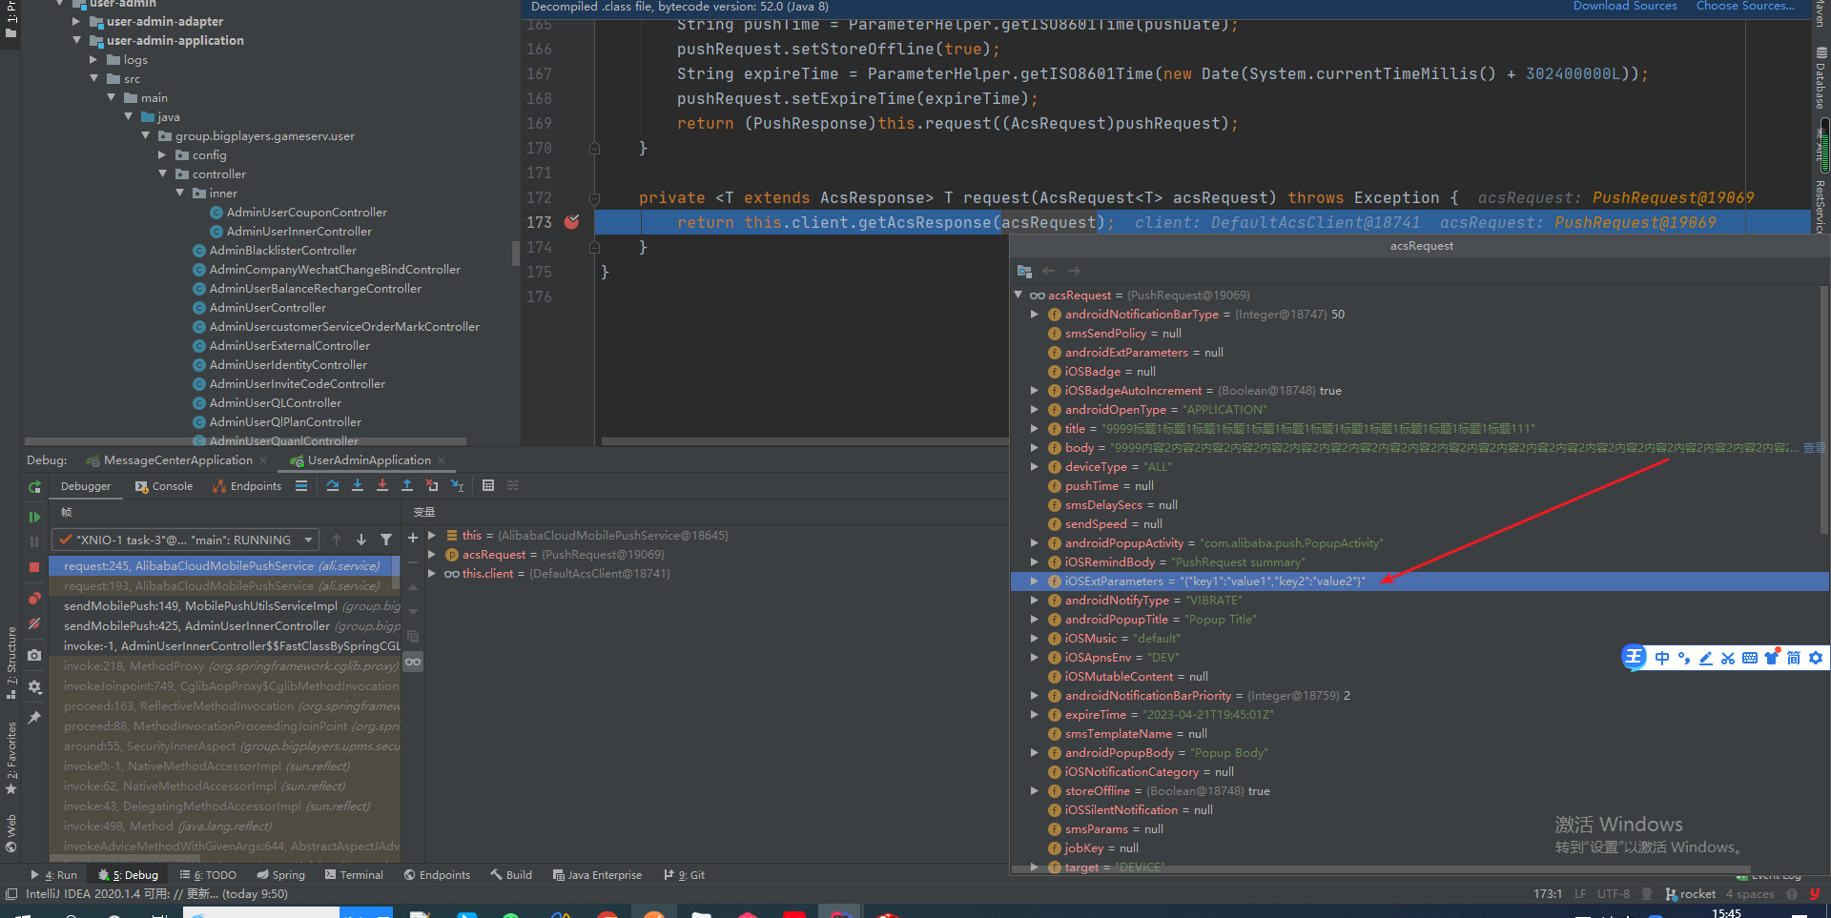Click the rocket Git branch widget
1831x918 pixels.
(x=1690, y=894)
